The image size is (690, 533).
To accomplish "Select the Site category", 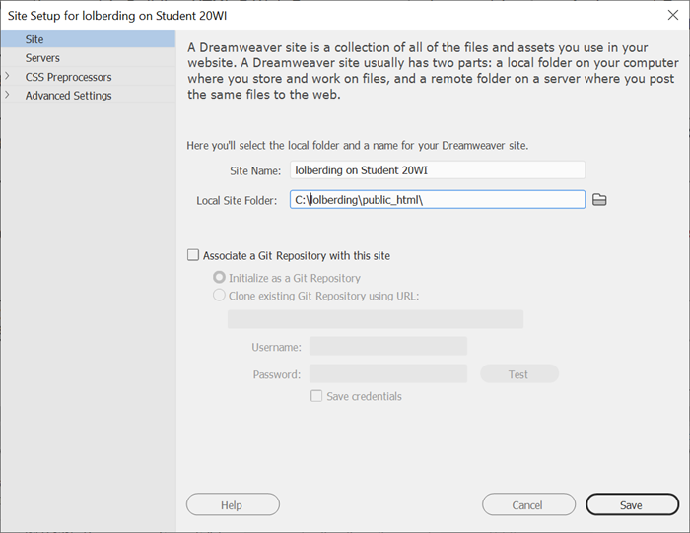I will point(88,39).
